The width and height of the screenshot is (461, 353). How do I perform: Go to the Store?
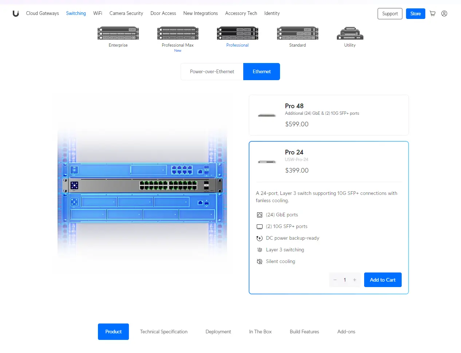pos(415,13)
